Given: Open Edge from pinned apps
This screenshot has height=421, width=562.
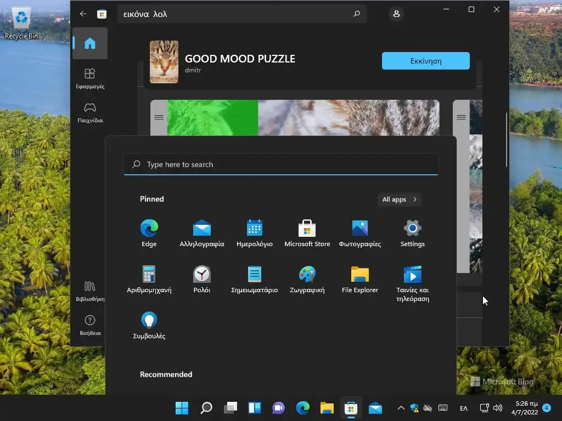Looking at the screenshot, I should [149, 234].
